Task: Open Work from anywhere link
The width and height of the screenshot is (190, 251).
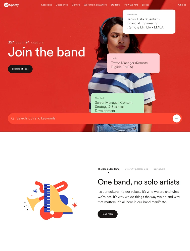Action: pos(95,5)
